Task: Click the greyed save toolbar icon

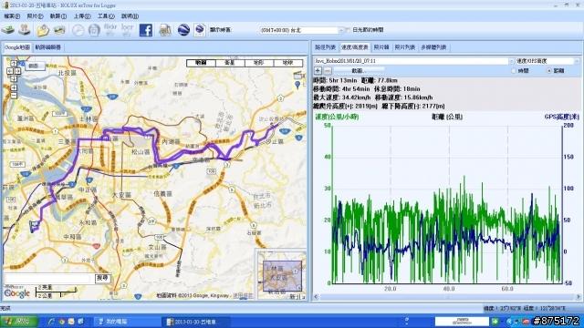Action: pyautogui.click(x=94, y=30)
